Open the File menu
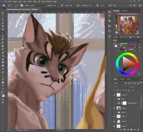 pos(6,2)
